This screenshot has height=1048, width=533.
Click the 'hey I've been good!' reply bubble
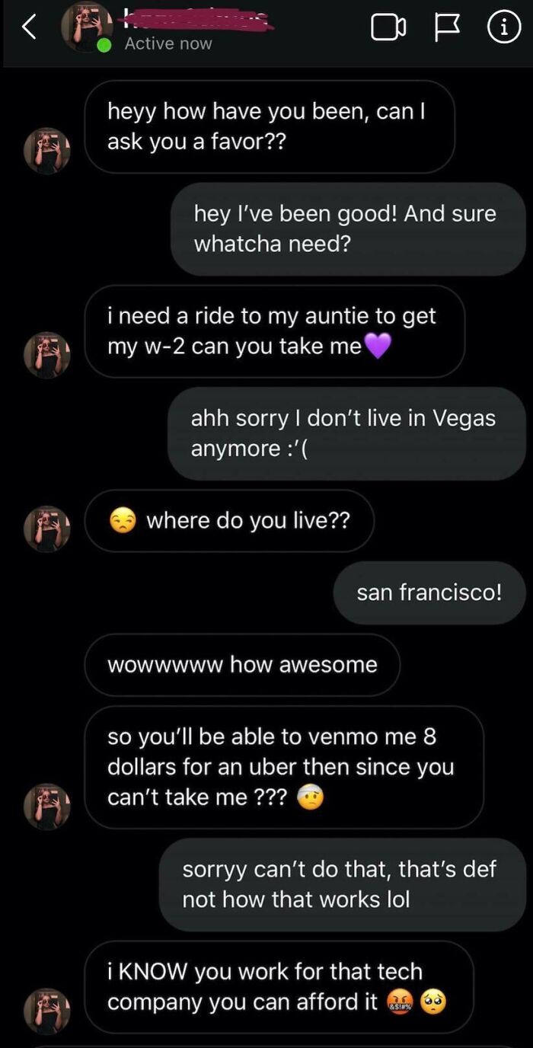(345, 229)
